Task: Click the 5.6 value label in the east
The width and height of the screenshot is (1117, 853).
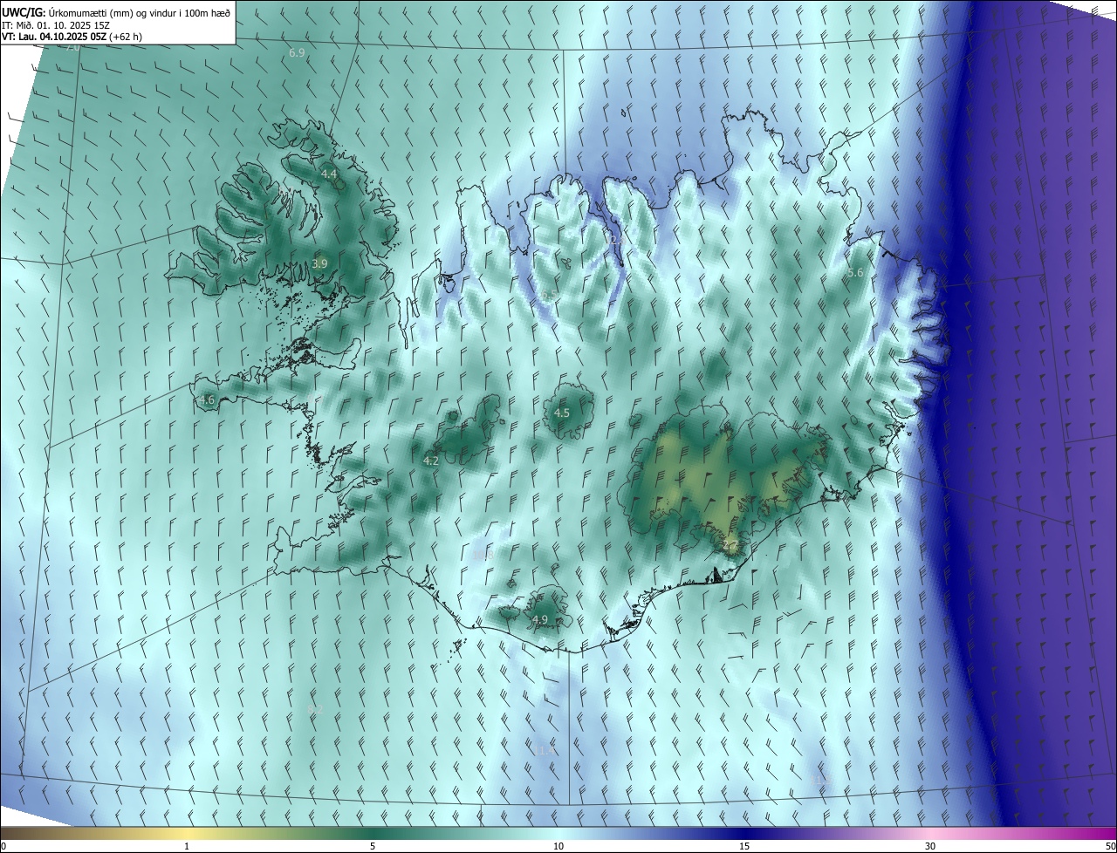Action: coord(855,273)
